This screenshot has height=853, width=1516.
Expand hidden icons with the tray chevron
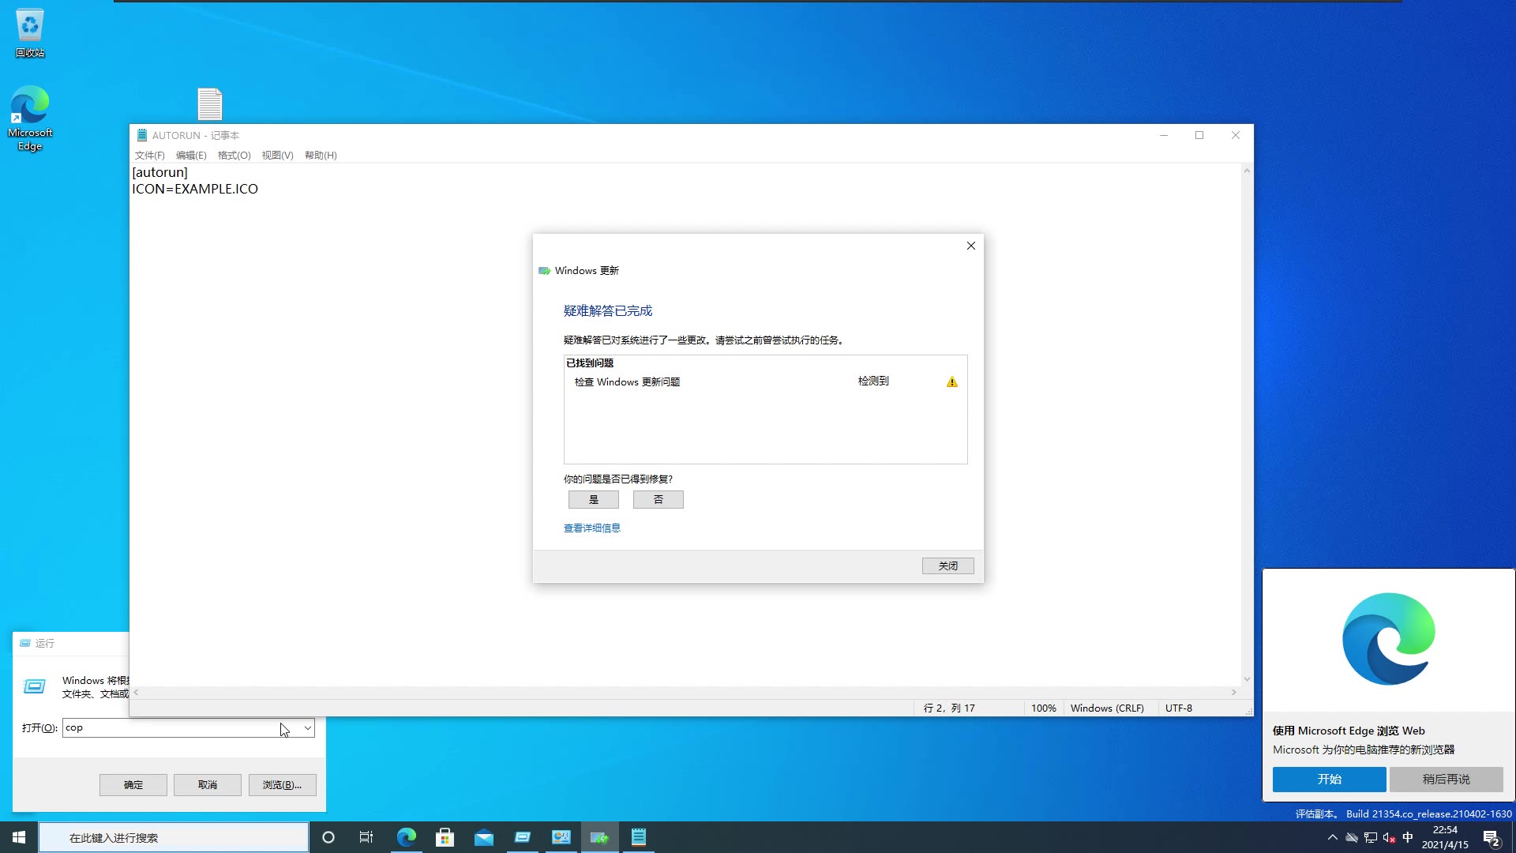click(x=1332, y=838)
